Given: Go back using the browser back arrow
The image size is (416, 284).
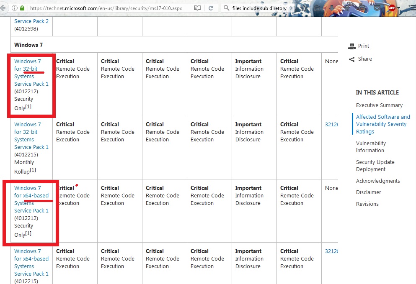Looking at the screenshot, I should [3, 8].
